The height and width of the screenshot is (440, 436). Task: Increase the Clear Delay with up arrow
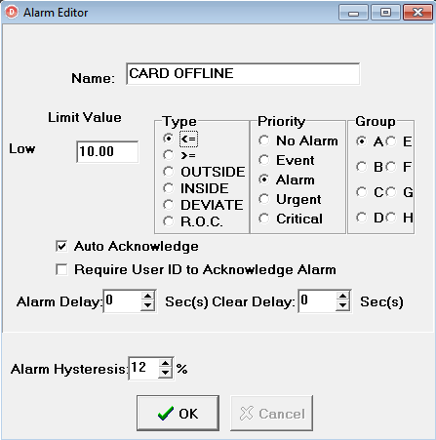(x=342, y=297)
